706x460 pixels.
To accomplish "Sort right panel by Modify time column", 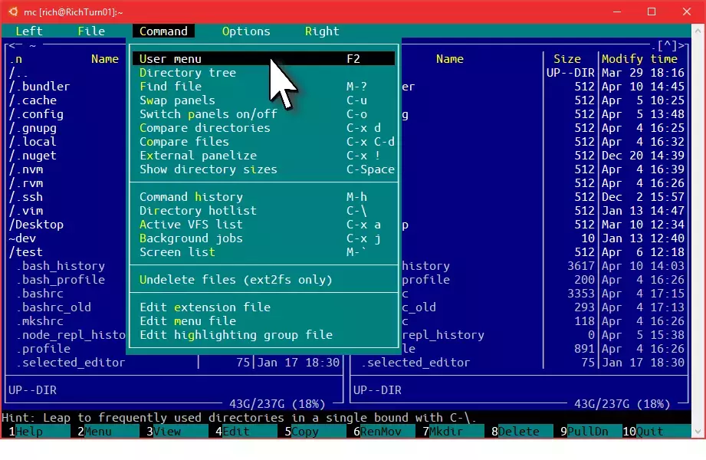I will [640, 59].
